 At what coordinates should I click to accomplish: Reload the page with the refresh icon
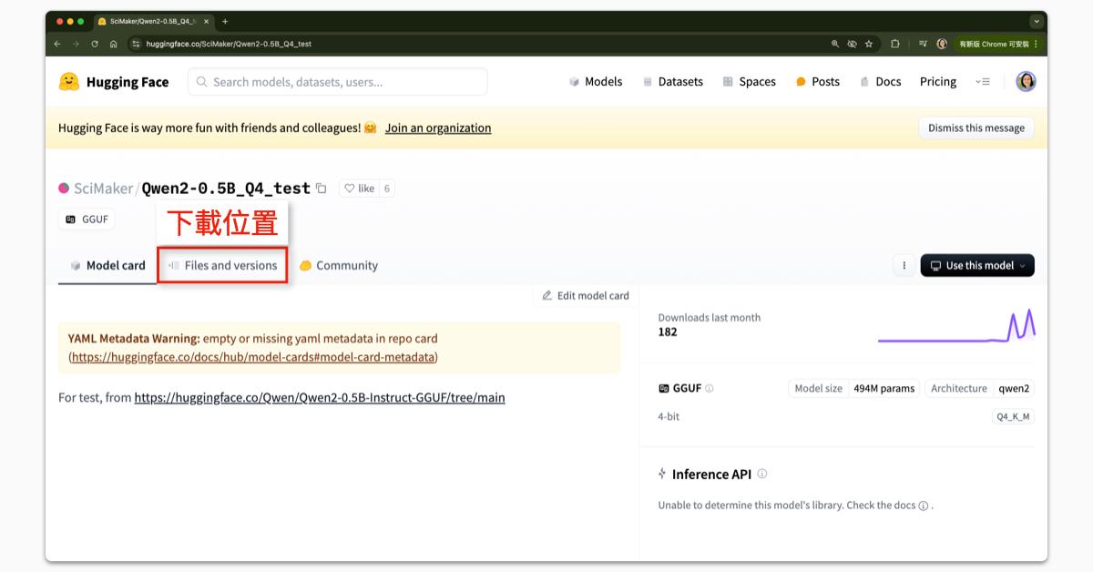point(95,44)
